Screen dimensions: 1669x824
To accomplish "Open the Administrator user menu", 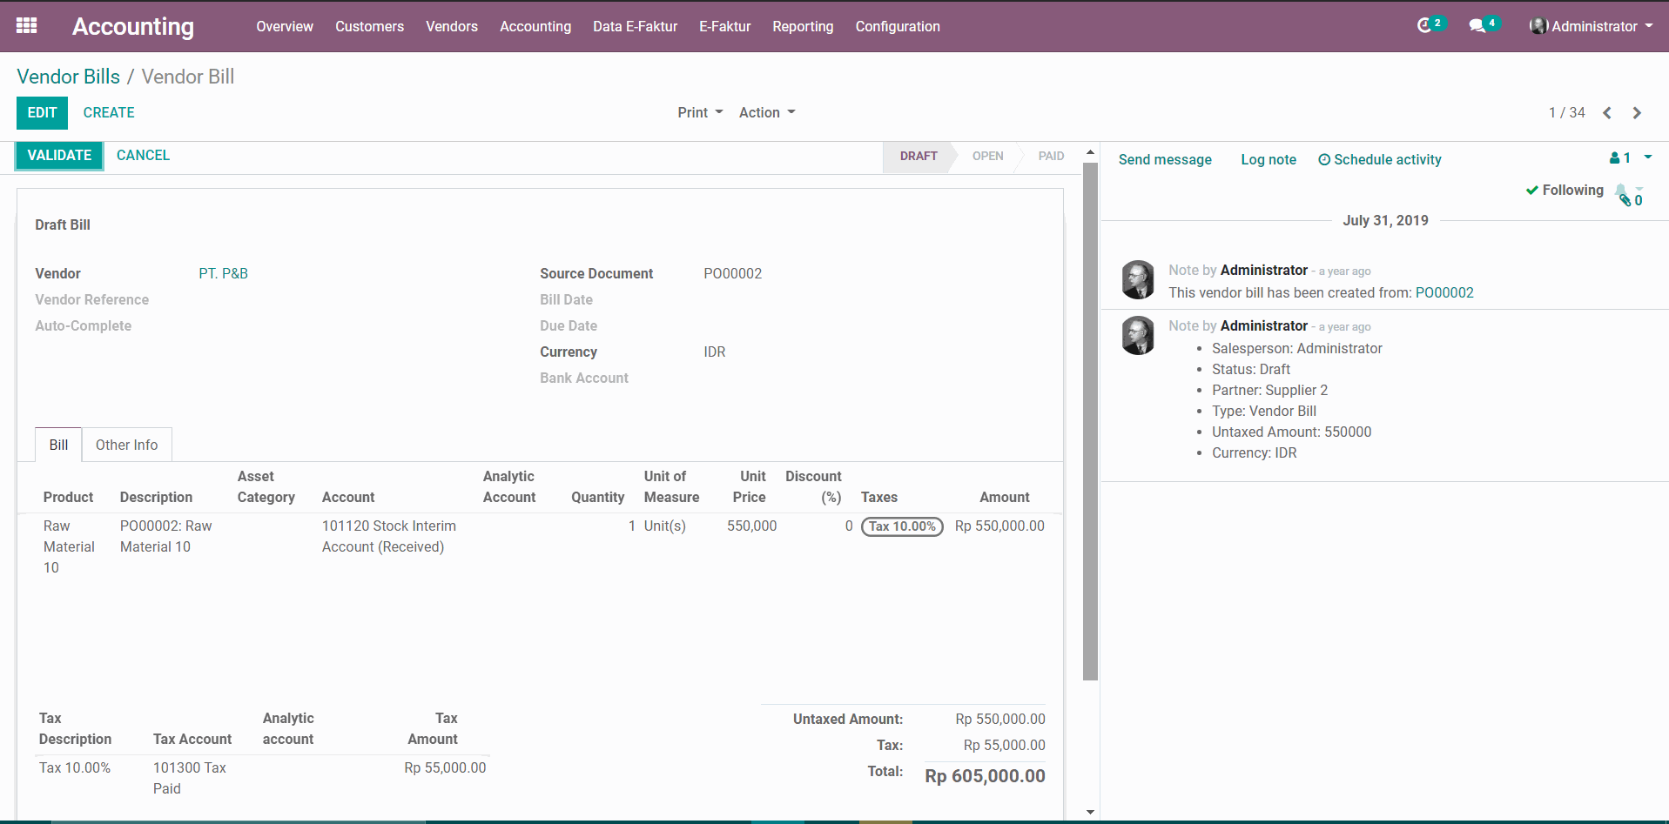I will click(1592, 26).
